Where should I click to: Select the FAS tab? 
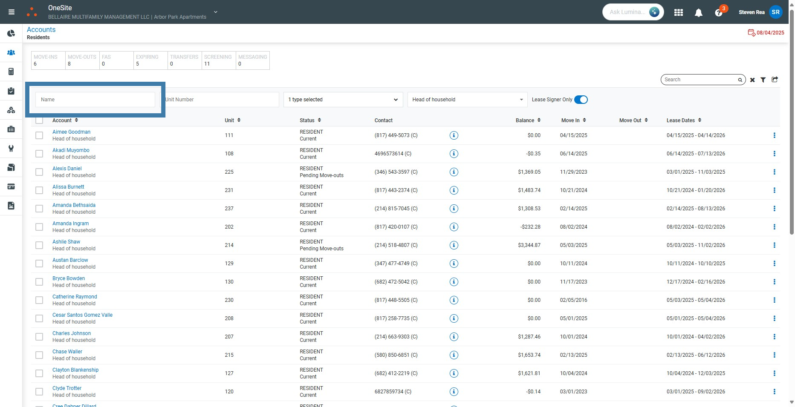[x=116, y=60]
